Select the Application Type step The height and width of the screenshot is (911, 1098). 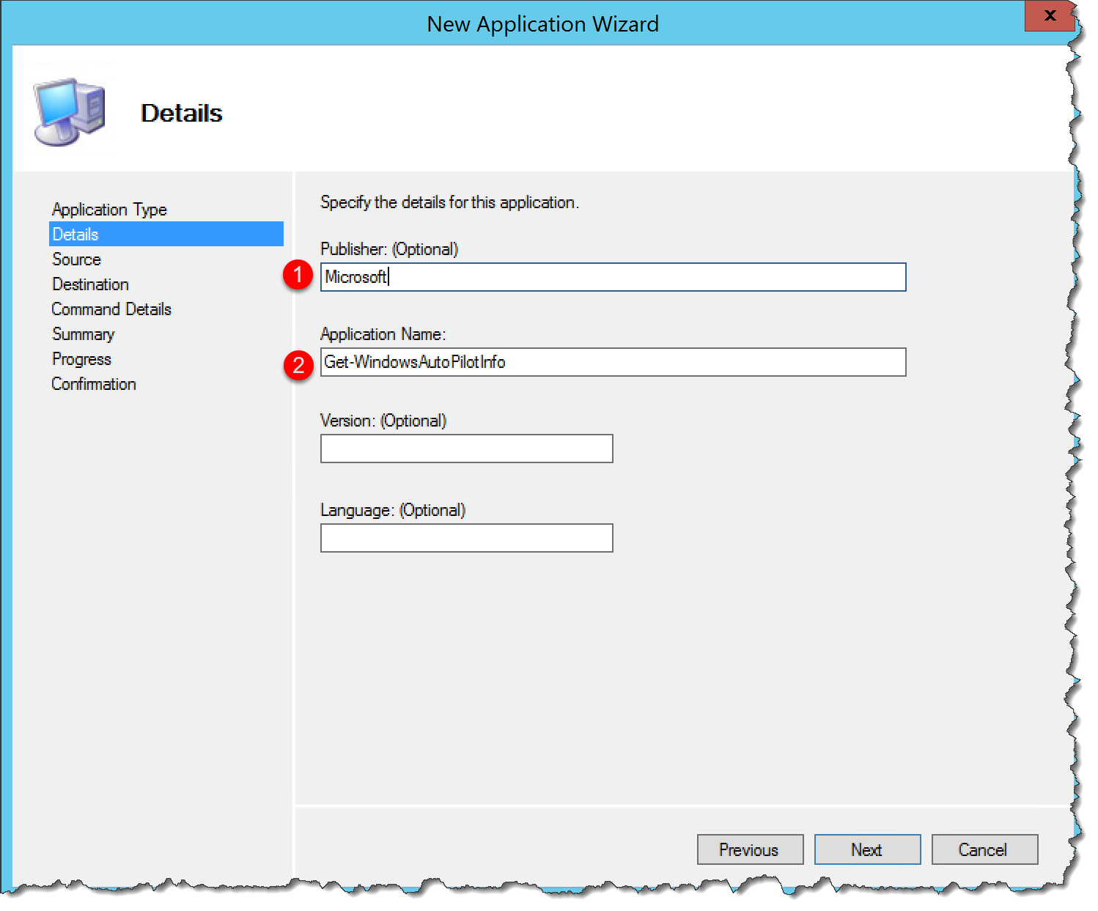(x=108, y=209)
